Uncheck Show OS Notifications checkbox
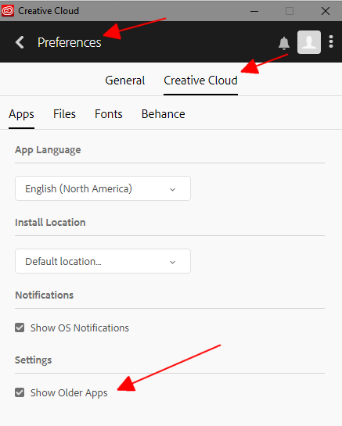 coord(20,328)
